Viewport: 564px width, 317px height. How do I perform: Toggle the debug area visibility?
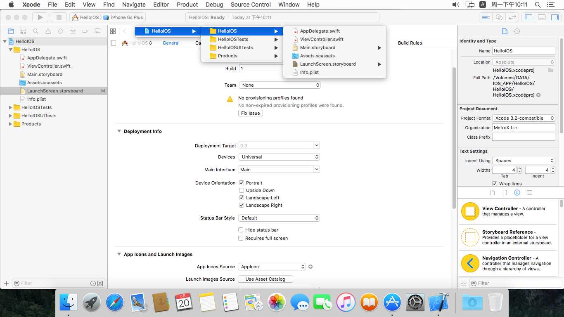pos(541,17)
